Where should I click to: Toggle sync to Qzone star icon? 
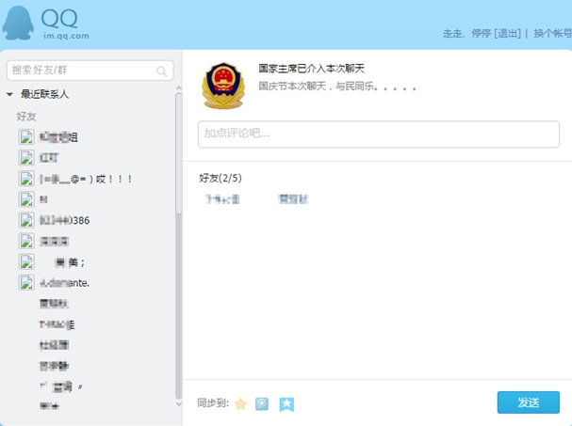240,403
